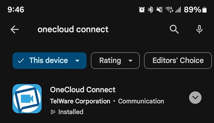The width and height of the screenshot is (214, 123).
Task: Tap the muted sound status icon
Action: [x=159, y=10]
